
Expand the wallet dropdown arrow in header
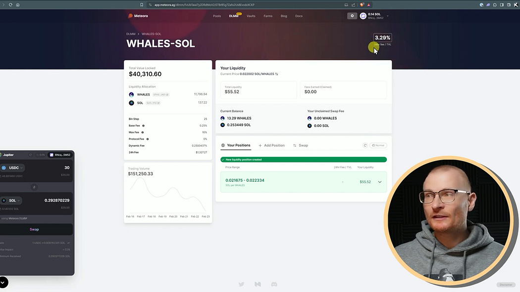387,16
